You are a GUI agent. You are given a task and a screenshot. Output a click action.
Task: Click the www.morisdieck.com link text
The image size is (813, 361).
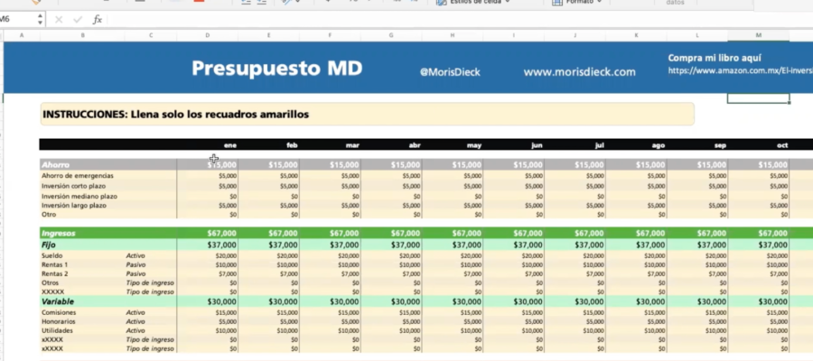point(579,72)
